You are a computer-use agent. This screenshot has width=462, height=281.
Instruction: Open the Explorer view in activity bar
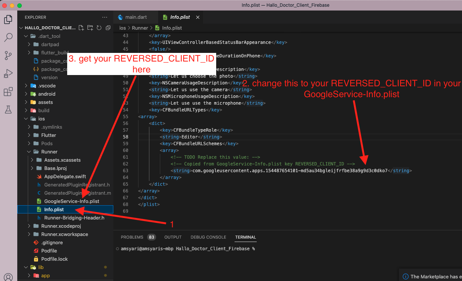click(8, 20)
